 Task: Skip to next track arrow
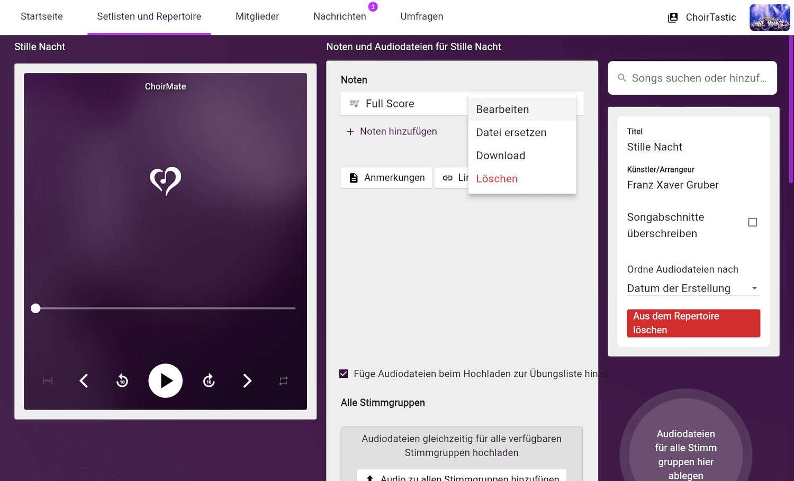[x=247, y=380]
